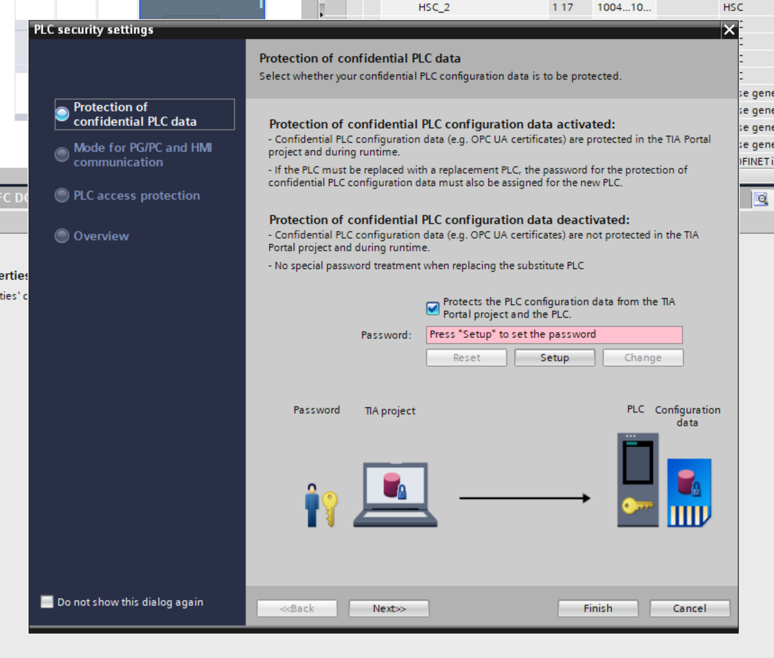Click the <<Back button
The image size is (774, 658).
click(x=297, y=609)
